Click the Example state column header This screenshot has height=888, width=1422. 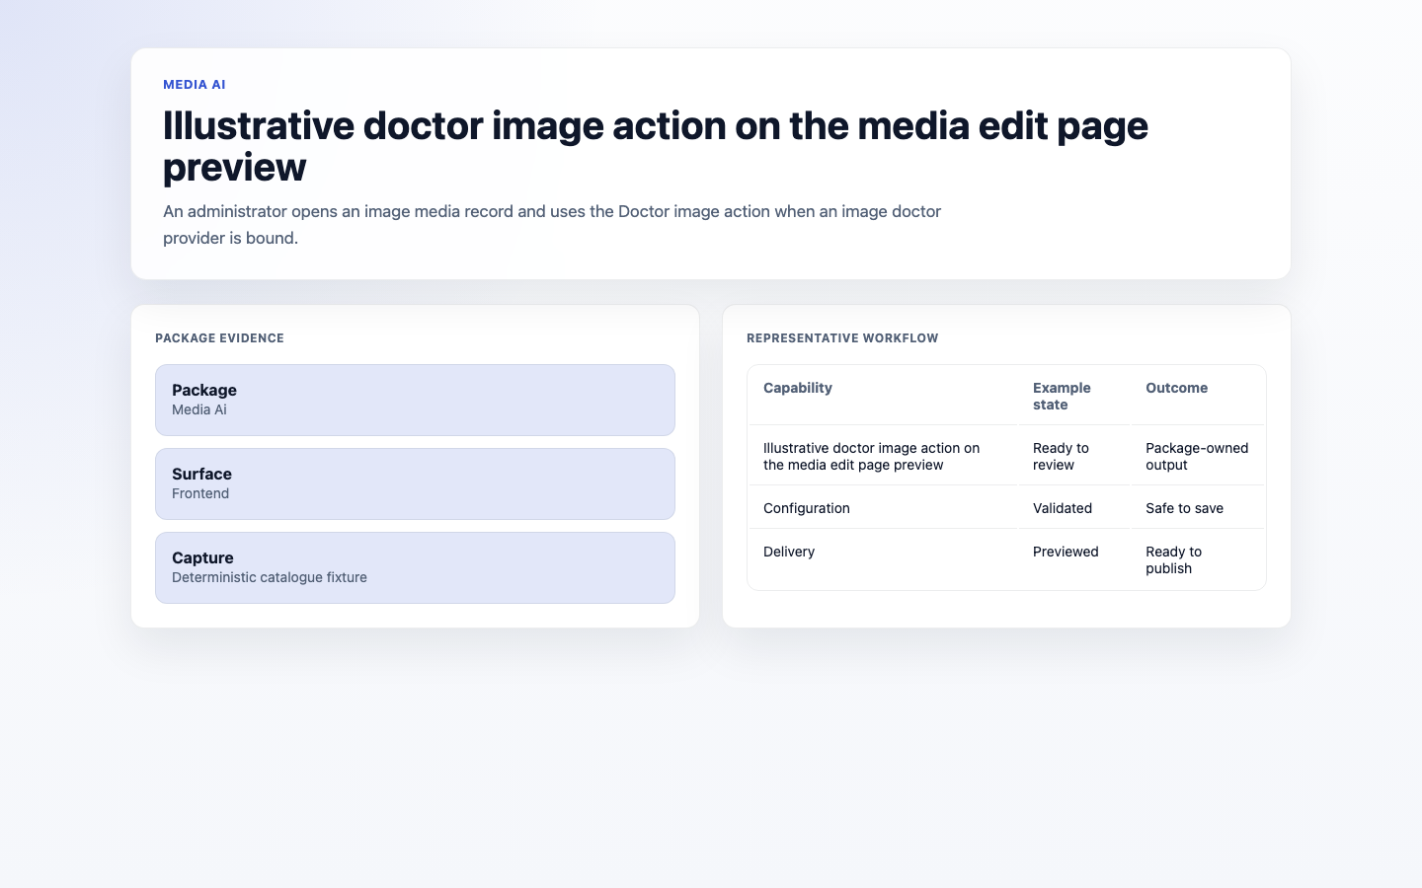pyautogui.click(x=1062, y=396)
